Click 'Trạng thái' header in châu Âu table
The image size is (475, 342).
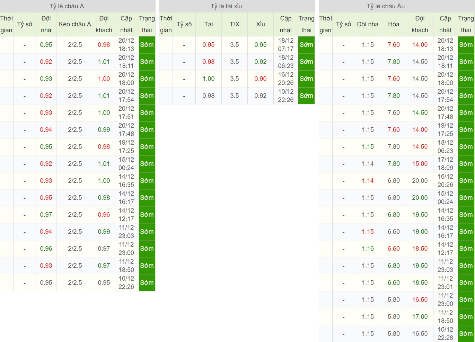tap(466, 24)
